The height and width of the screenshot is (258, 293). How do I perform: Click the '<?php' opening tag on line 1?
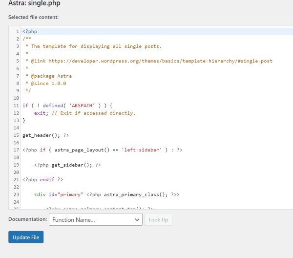30,31
